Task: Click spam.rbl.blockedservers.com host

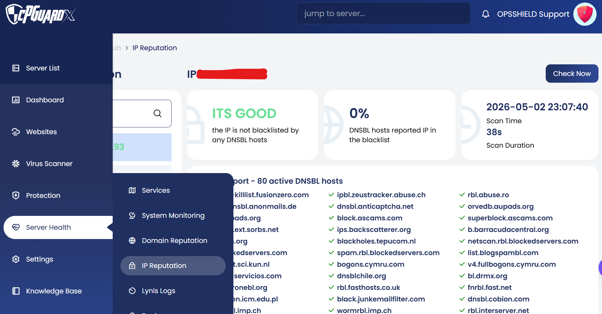Action: click(388, 253)
